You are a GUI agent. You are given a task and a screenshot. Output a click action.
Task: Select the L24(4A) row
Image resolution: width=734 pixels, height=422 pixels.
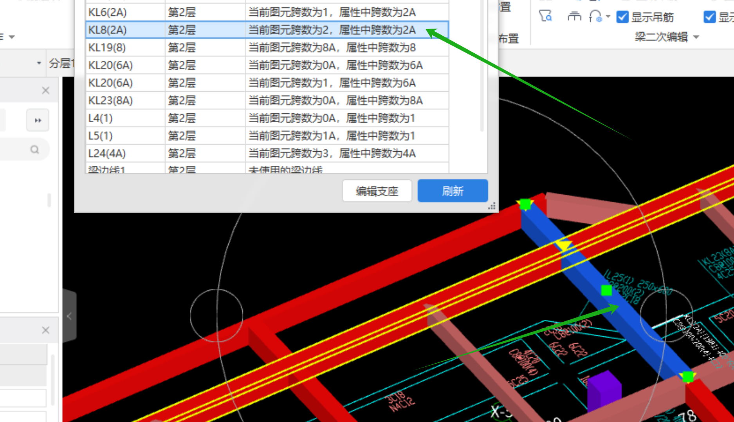pyautogui.click(x=267, y=153)
